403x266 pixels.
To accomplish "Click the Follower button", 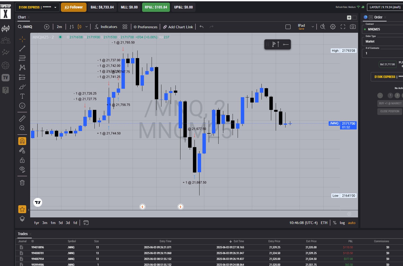I will [74, 7].
